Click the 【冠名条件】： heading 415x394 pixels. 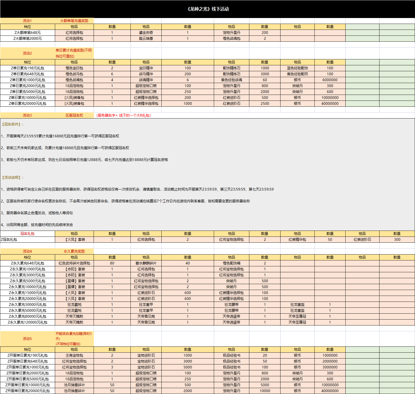tap(12, 124)
